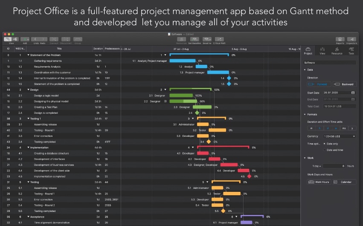Image resolution: width=363 pixels, height=226 pixels.
Task: Click note icon on Designing the physical model bar
Action: [x=166, y=101]
